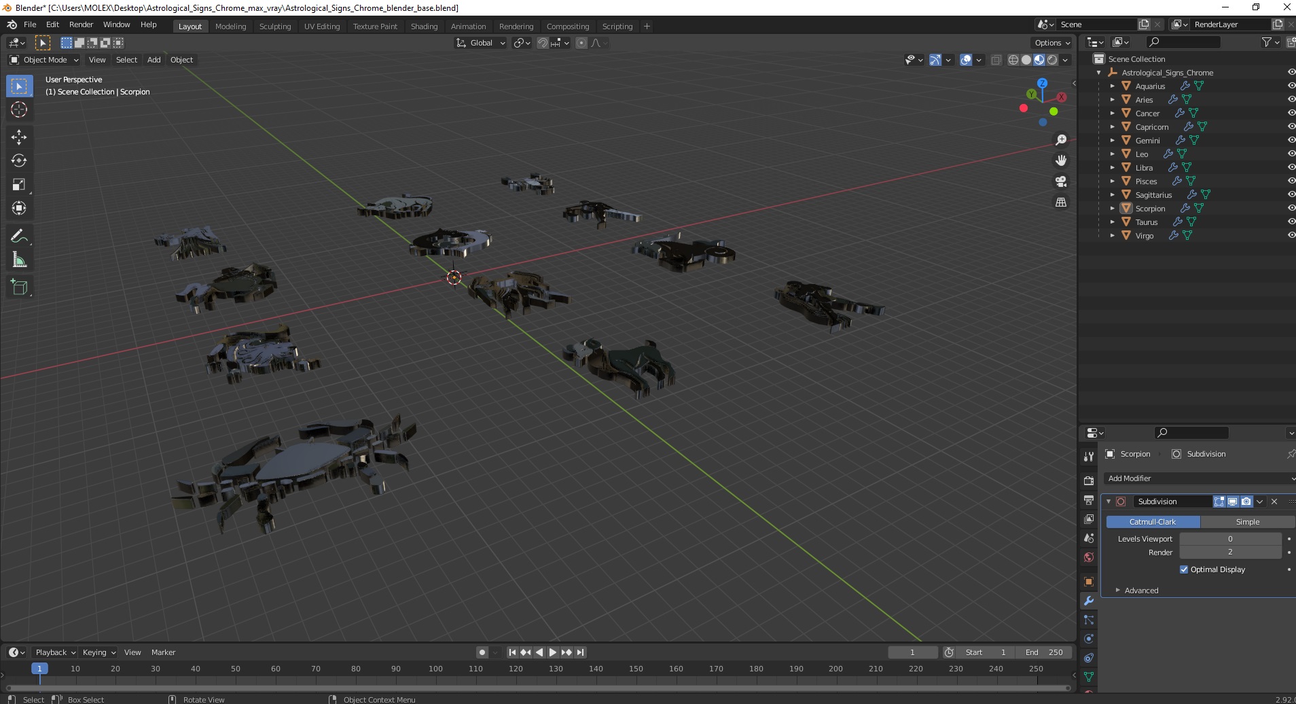Screen dimensions: 1296x704
Task: Click End frame value field
Action: point(1045,652)
